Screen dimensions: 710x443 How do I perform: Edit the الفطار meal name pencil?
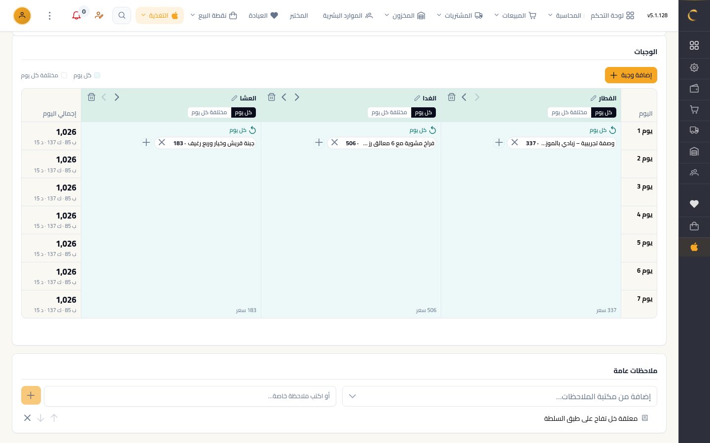click(594, 98)
